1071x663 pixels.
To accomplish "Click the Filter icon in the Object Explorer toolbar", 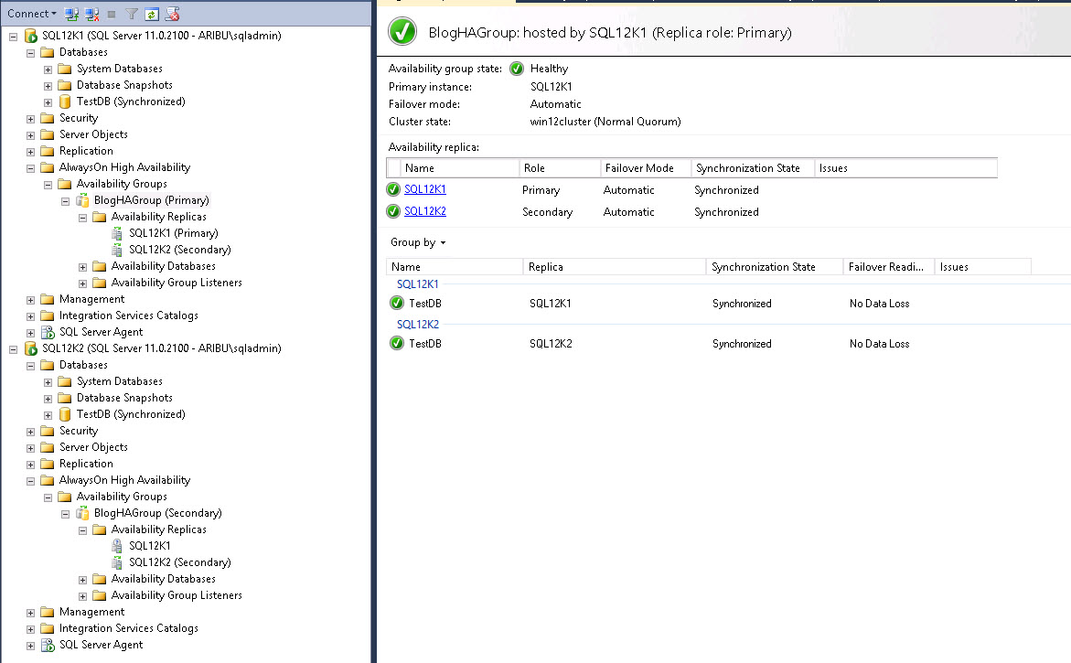I will [x=132, y=14].
